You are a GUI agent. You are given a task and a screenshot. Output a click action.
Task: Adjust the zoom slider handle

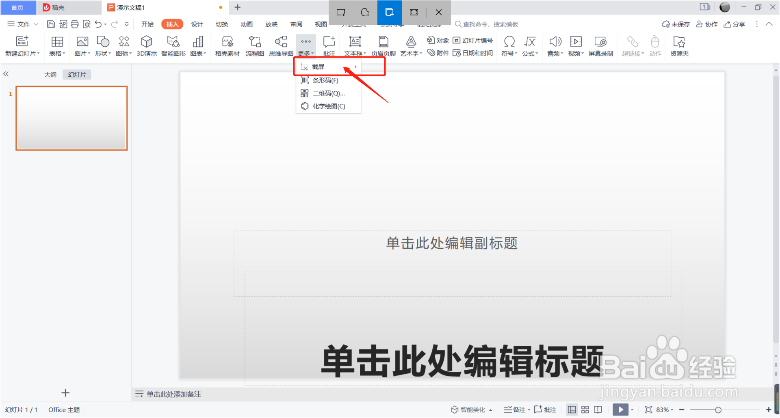(718, 410)
